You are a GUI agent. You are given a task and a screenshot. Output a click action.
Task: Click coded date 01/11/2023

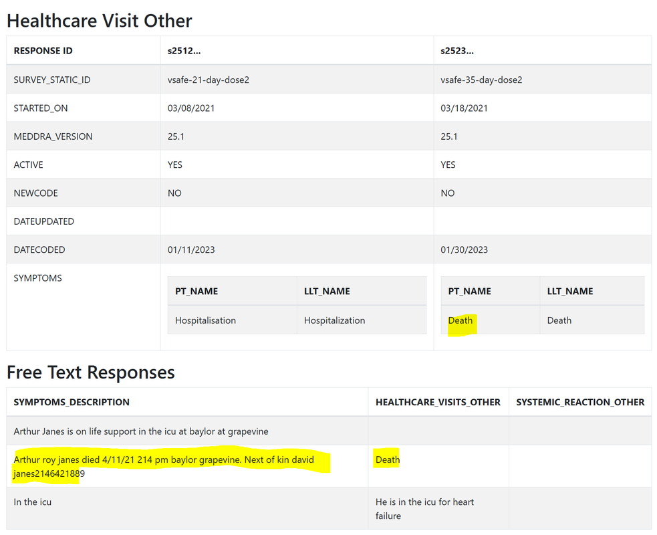[x=191, y=249]
